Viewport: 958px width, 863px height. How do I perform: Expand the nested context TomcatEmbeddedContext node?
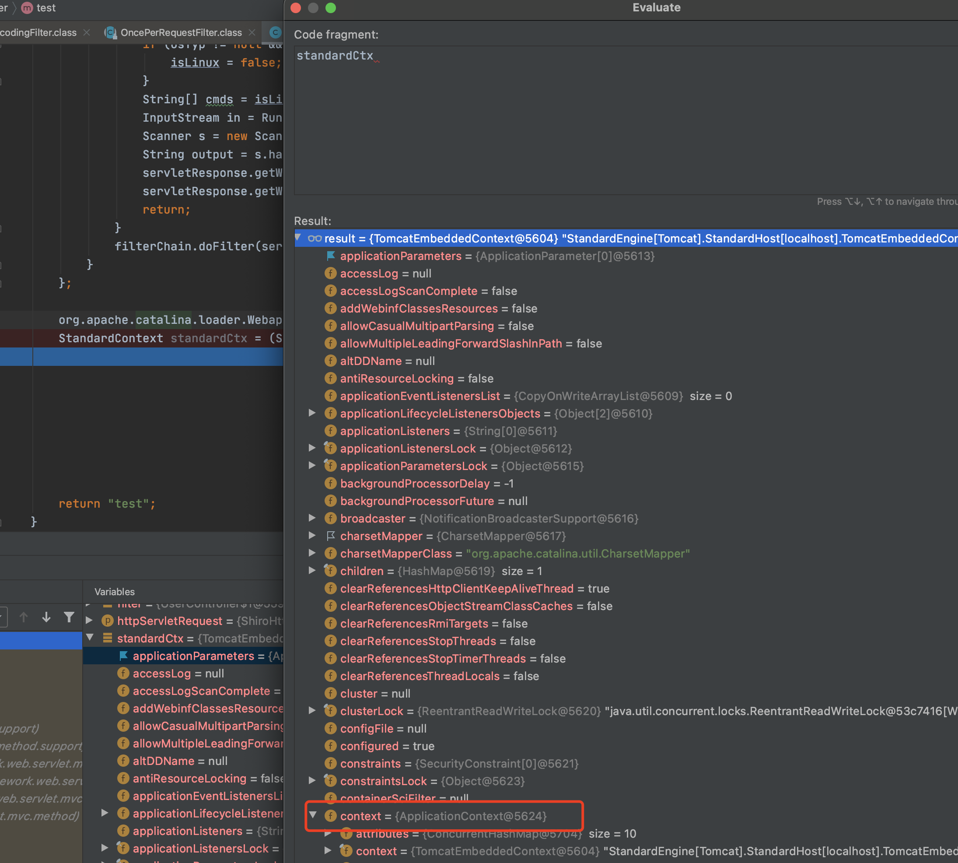coord(328,851)
